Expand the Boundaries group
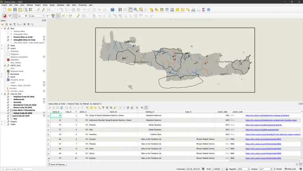The image size is (303, 171). point(2,74)
